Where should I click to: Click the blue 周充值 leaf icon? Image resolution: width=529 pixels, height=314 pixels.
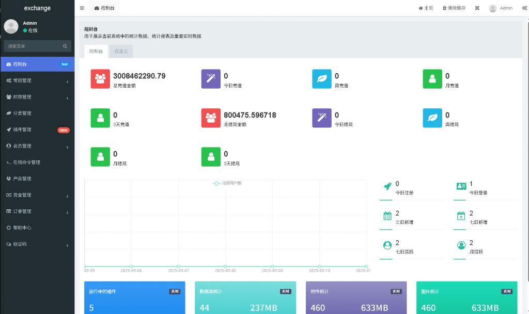[x=322, y=79]
